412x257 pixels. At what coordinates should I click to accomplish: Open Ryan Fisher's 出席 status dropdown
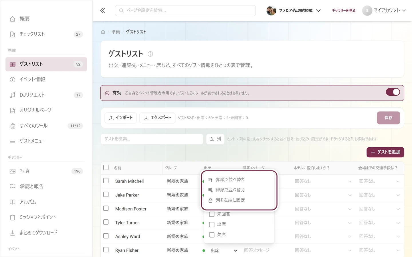tap(224, 250)
